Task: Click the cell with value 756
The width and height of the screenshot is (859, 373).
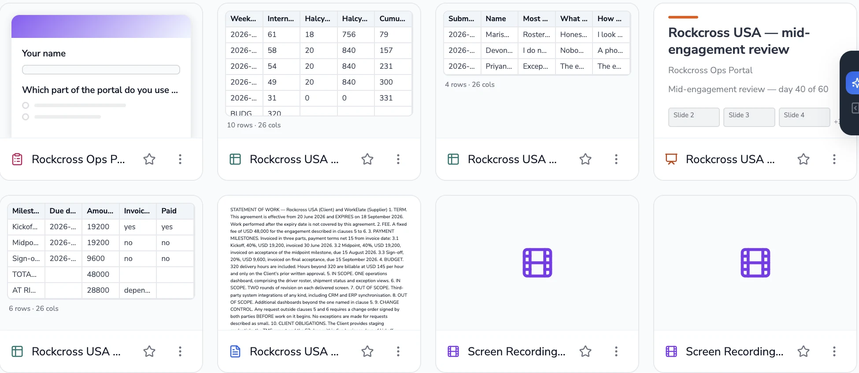Action: (356, 34)
